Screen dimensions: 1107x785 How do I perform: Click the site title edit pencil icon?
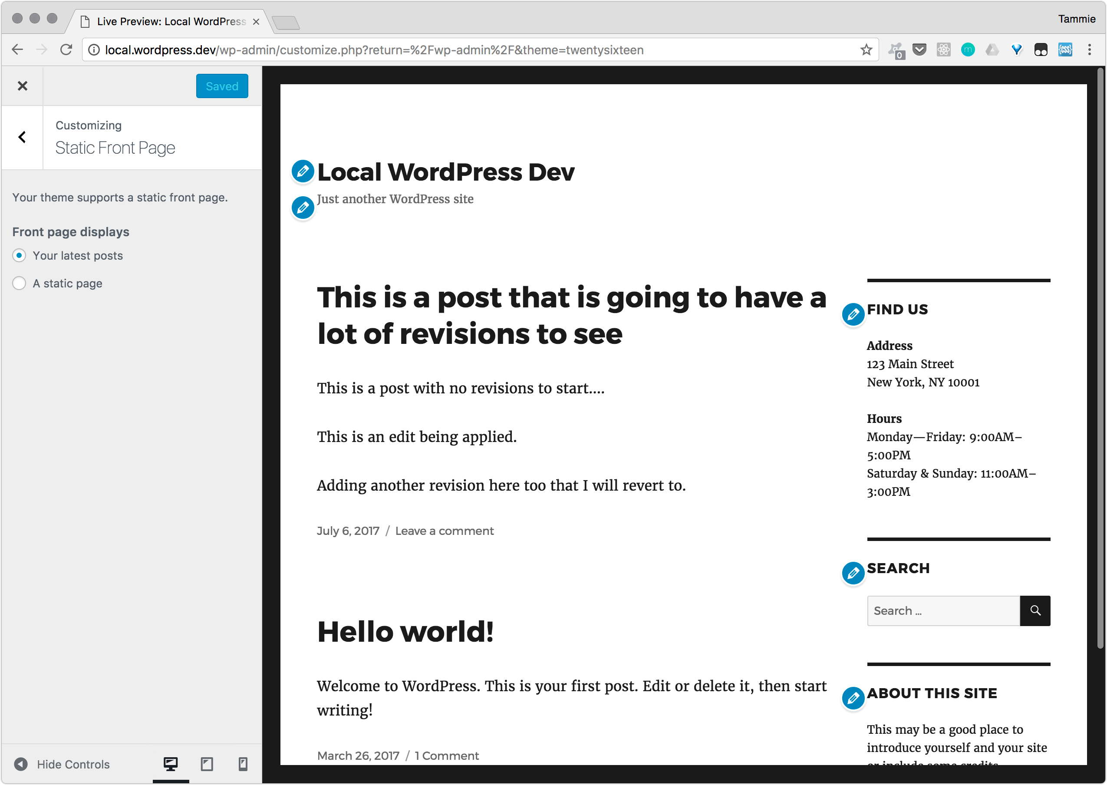point(303,171)
